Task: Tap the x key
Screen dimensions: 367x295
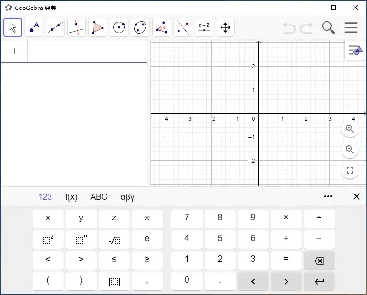Action: pyautogui.click(x=48, y=218)
